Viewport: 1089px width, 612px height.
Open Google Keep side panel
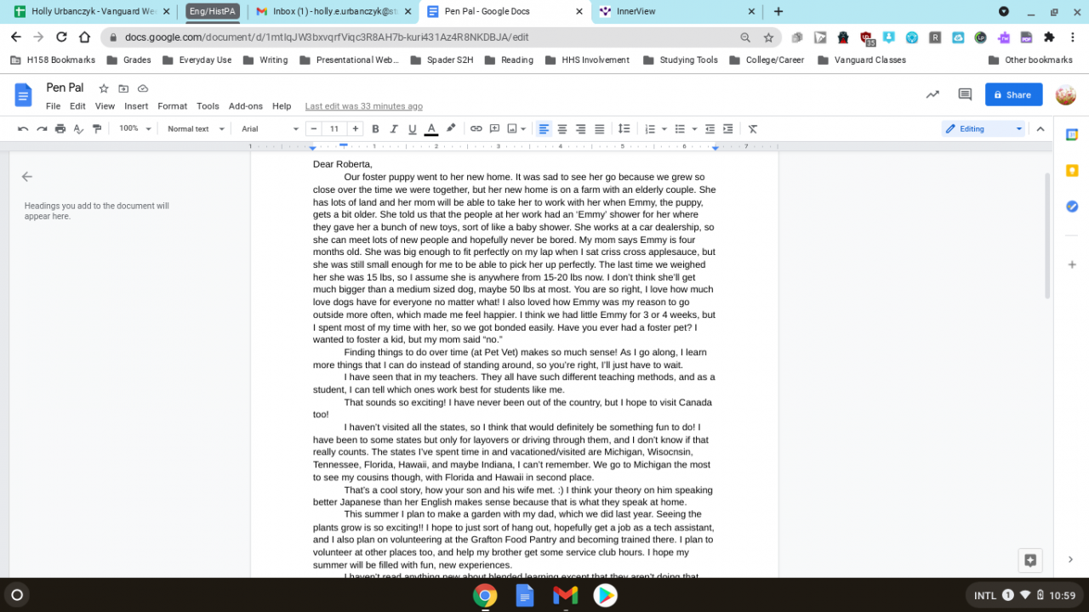click(1072, 170)
